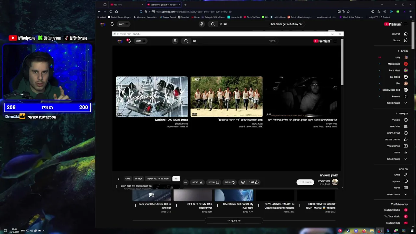Open Music (מוזיקה) in sidebar
This screenshot has height=234, width=416.
401,175
